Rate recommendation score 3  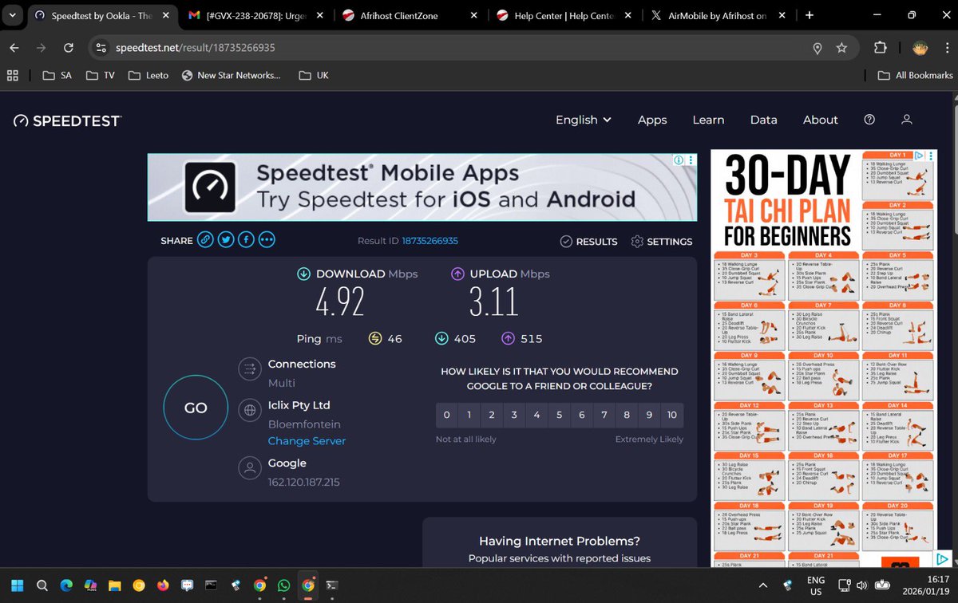(514, 415)
